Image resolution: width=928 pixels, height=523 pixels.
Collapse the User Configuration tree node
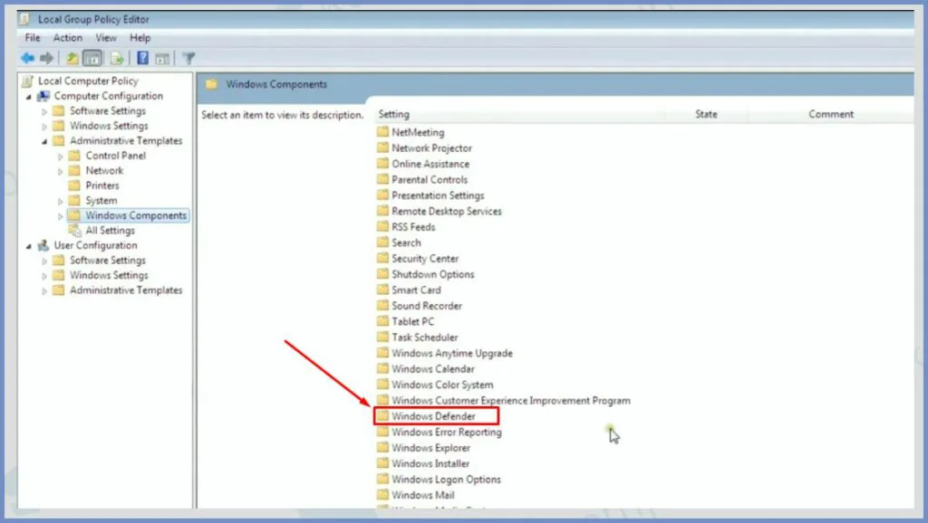pos(29,245)
